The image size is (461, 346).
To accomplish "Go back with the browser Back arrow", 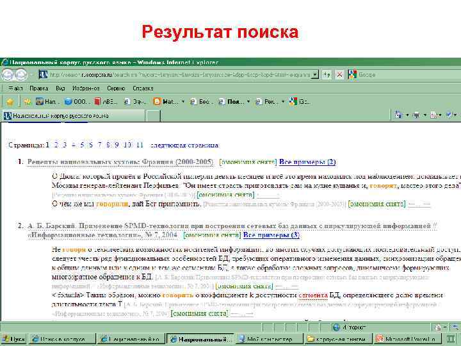I will point(8,75).
